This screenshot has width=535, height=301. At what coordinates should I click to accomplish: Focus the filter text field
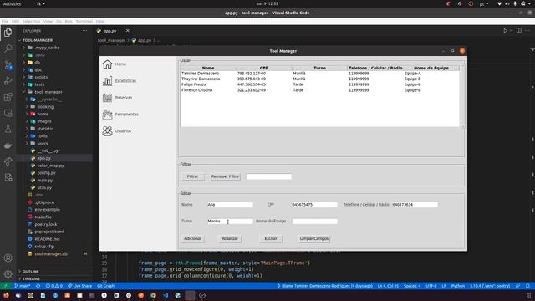coord(269,176)
